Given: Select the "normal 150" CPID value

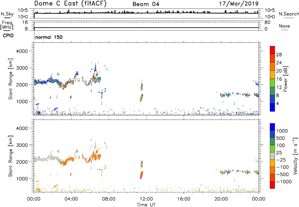Looking at the screenshot, I should (49, 37).
